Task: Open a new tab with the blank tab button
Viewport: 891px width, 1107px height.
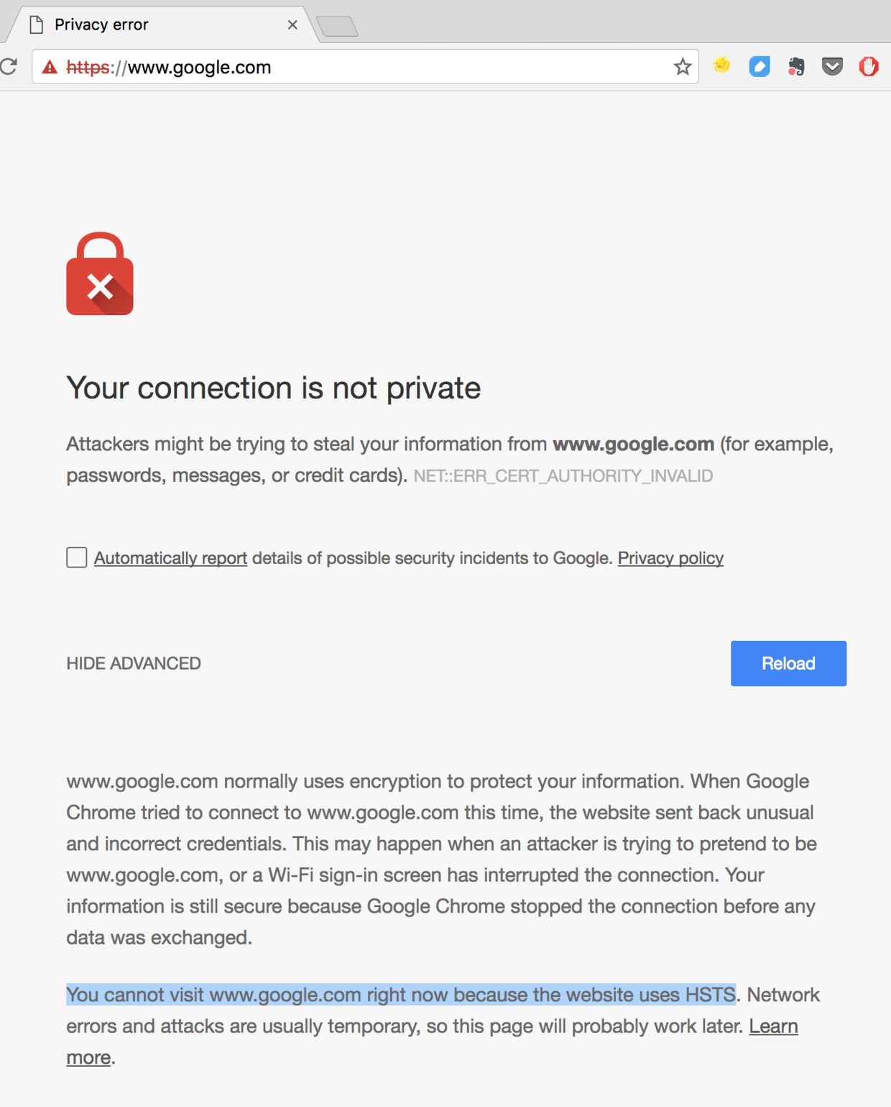Action: click(337, 27)
